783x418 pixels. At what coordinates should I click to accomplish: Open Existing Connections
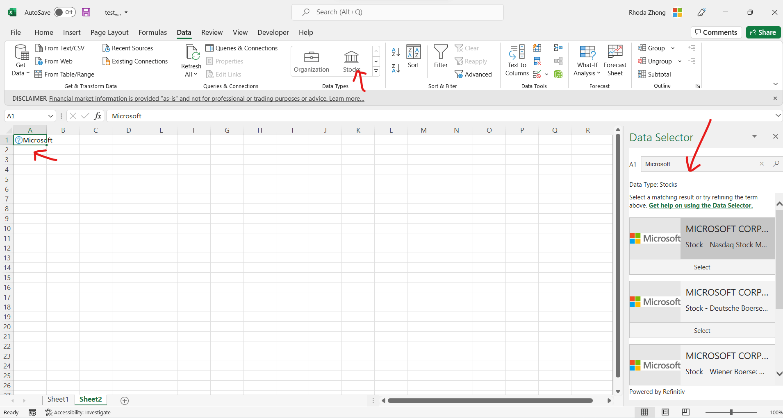tap(135, 61)
